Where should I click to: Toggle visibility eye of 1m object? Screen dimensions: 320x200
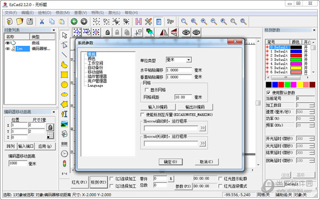[7, 49]
